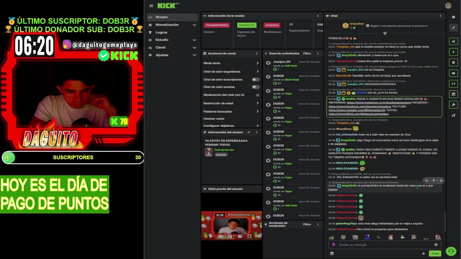Pin the hovered Aray2G42 chat message
This screenshot has width=461, height=259.
click(x=434, y=181)
